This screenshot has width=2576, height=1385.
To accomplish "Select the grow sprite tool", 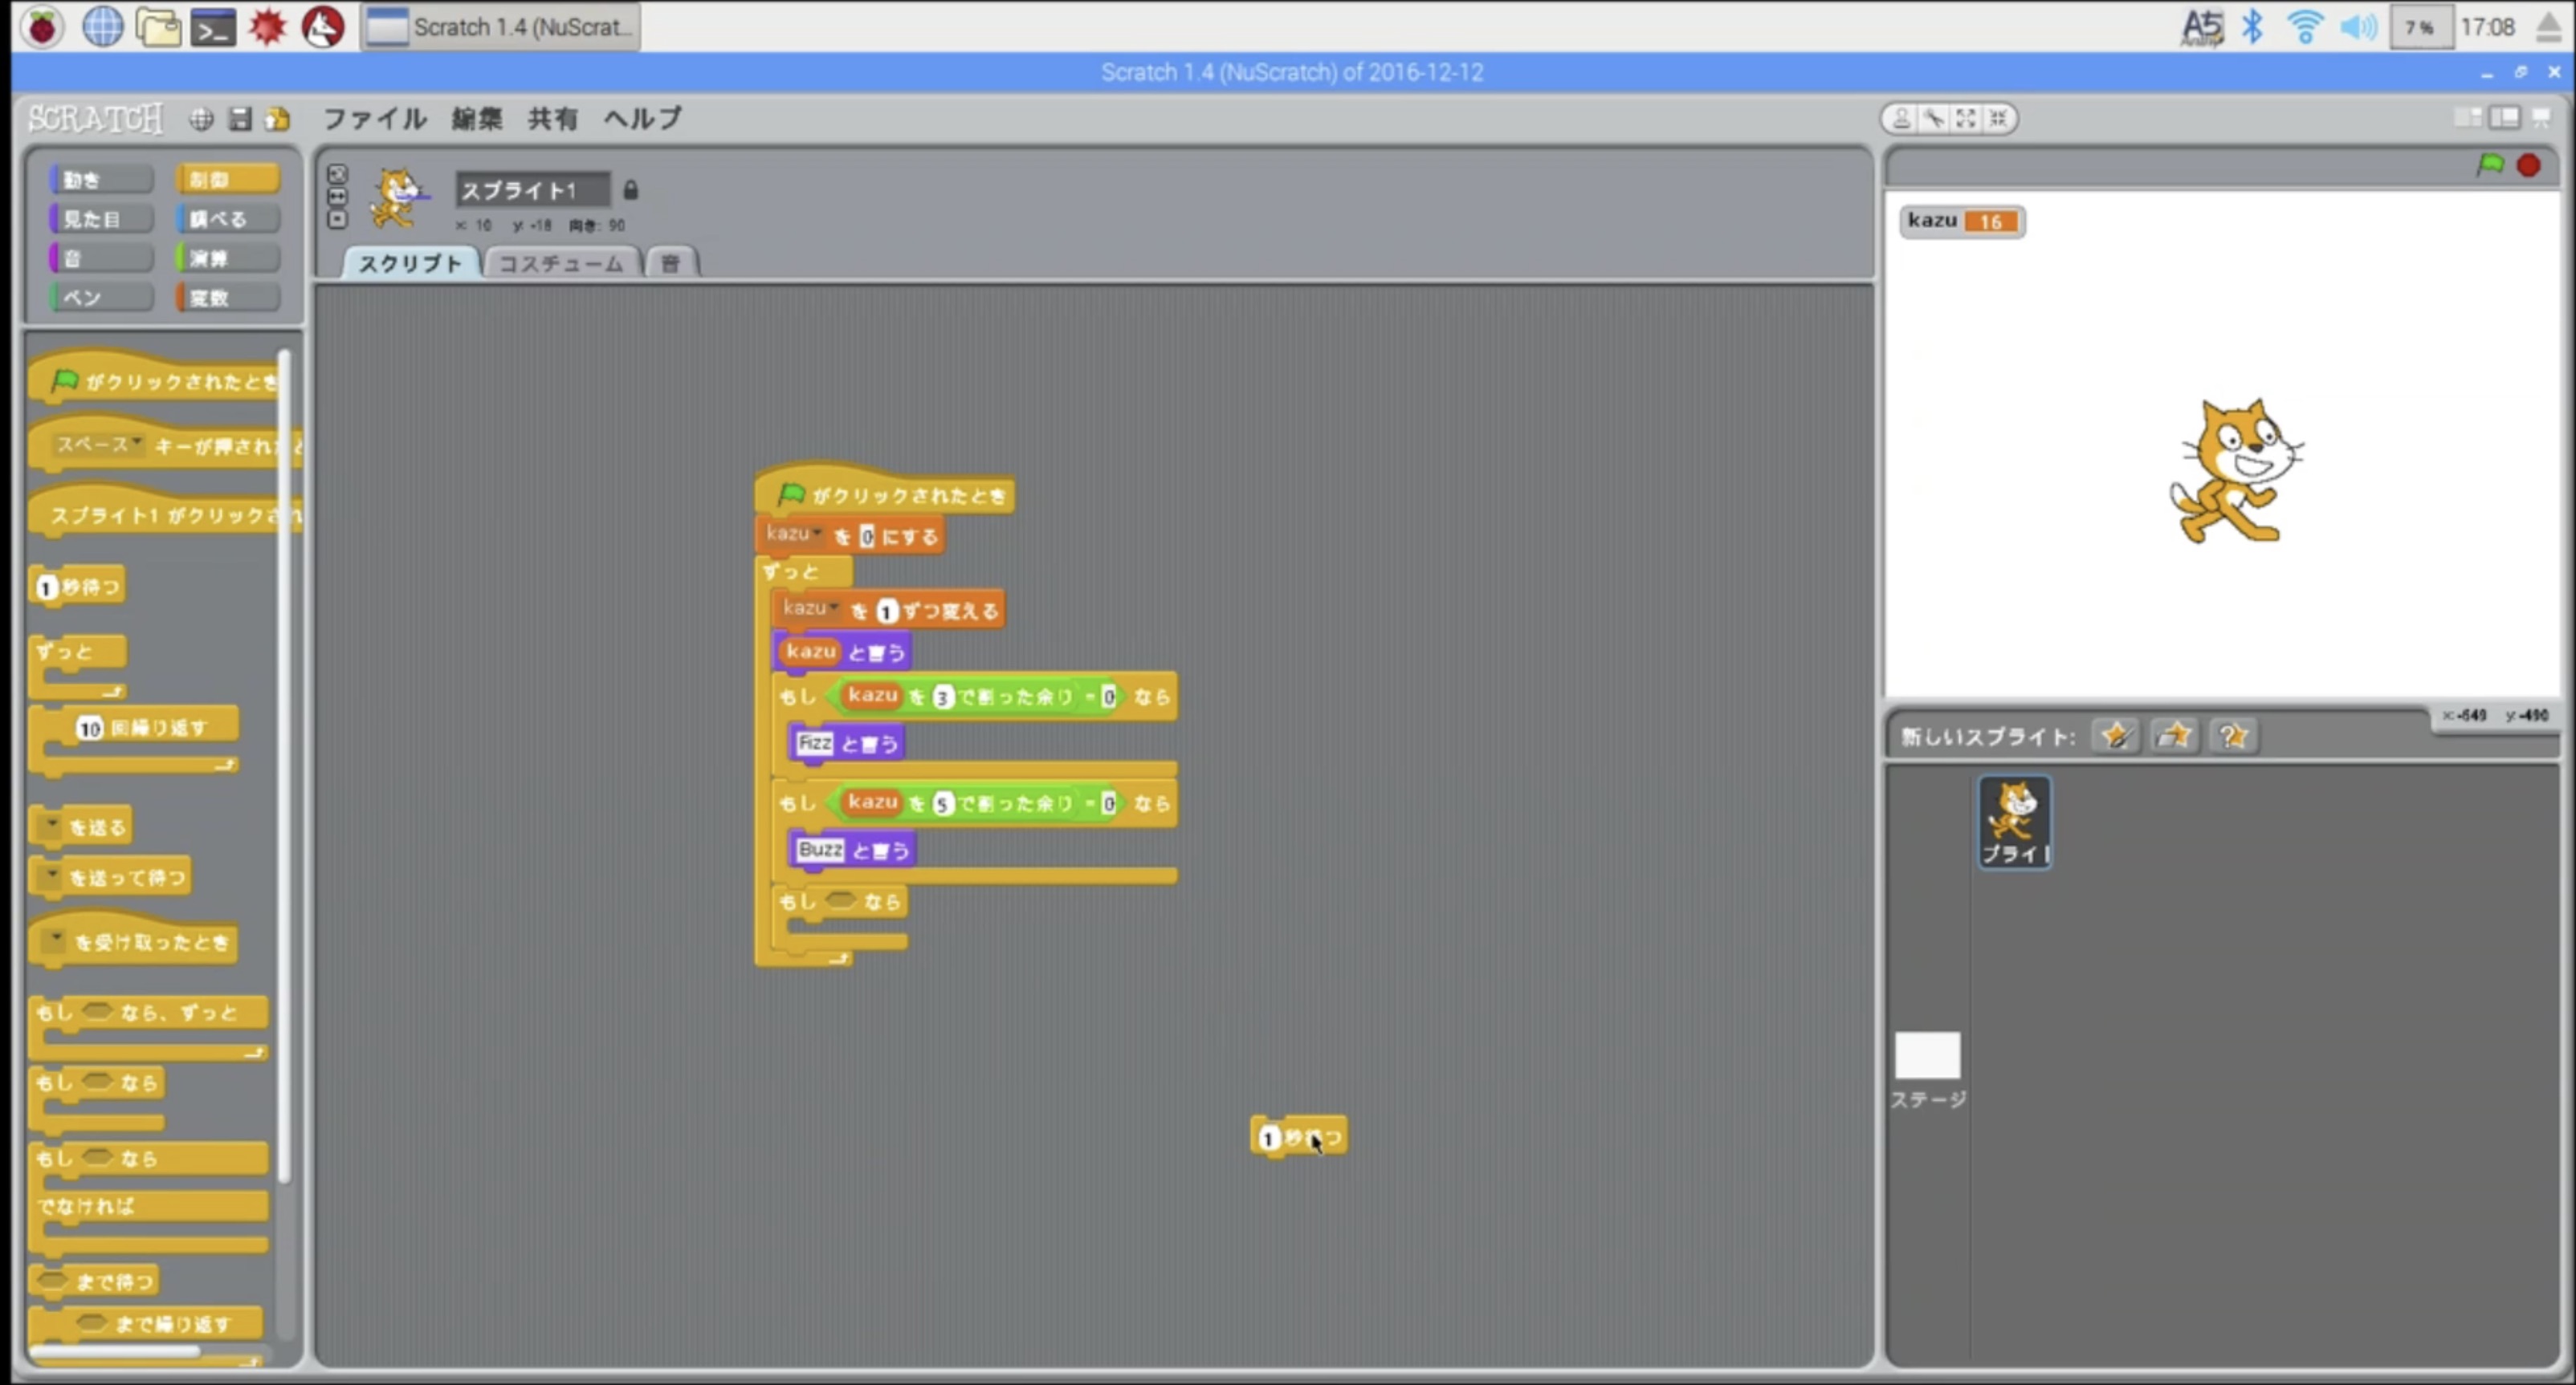I will (x=1966, y=119).
